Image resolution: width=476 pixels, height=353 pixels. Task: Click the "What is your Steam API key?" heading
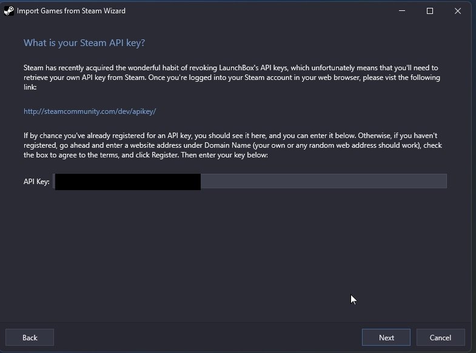click(84, 43)
